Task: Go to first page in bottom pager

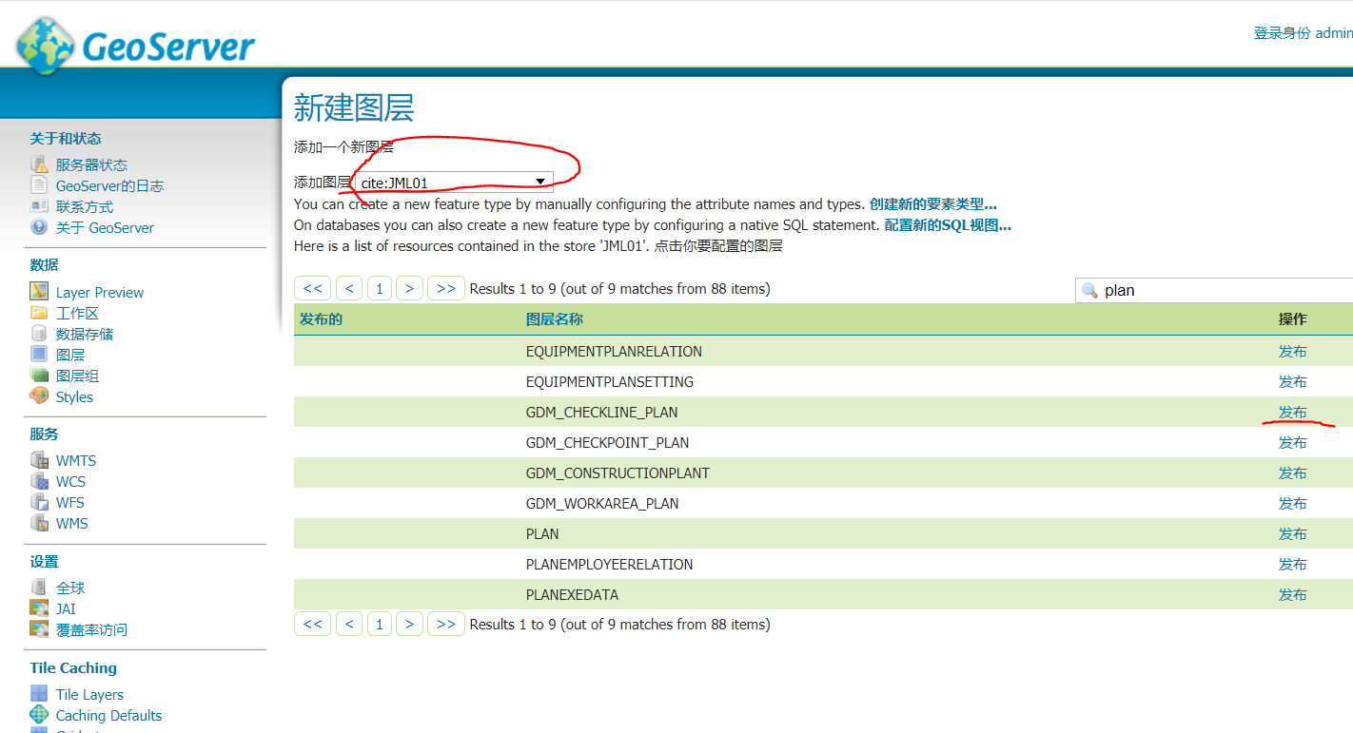Action: coord(312,625)
